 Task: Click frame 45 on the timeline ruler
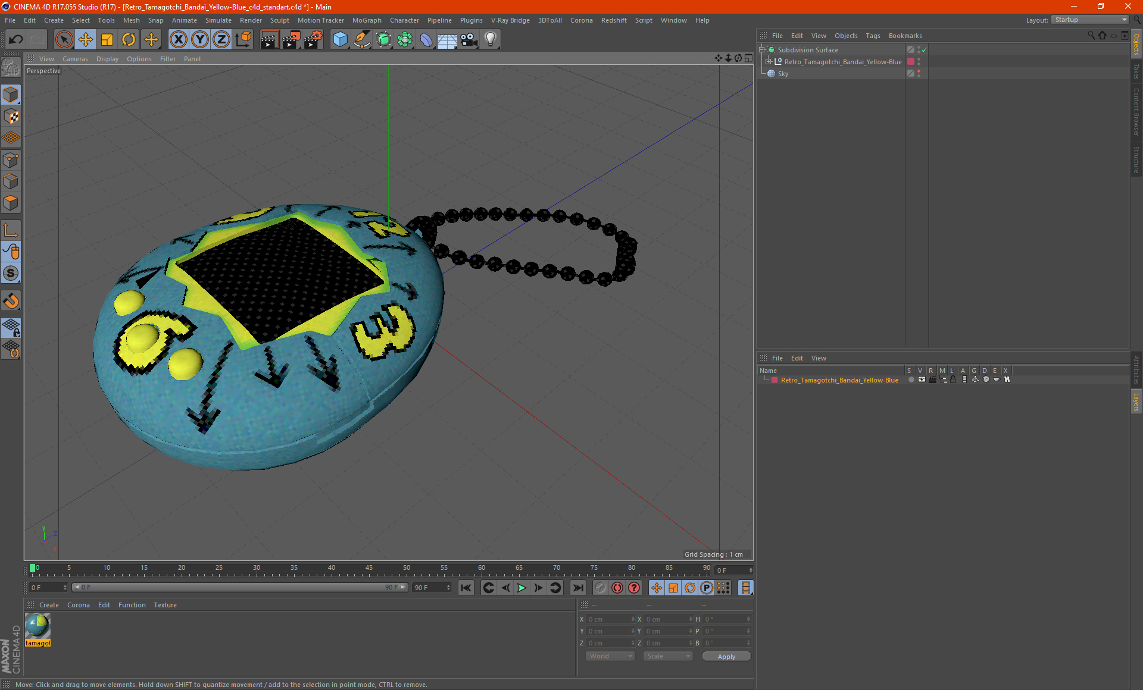tap(369, 568)
